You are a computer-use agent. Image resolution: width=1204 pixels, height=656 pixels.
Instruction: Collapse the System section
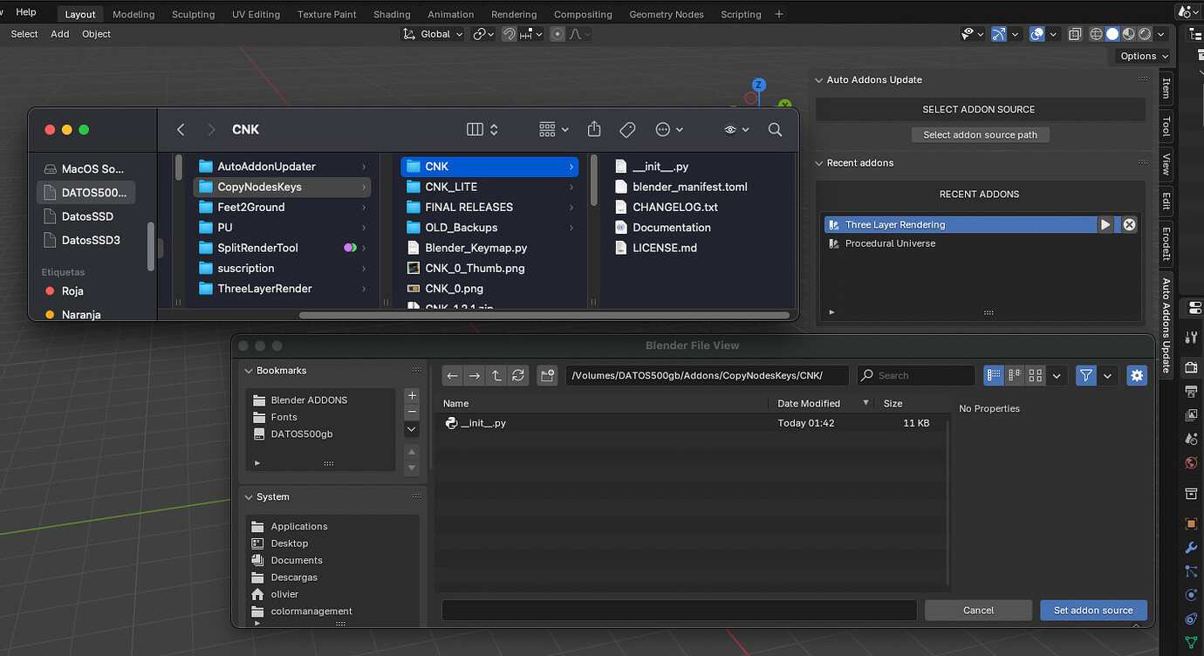(x=249, y=497)
